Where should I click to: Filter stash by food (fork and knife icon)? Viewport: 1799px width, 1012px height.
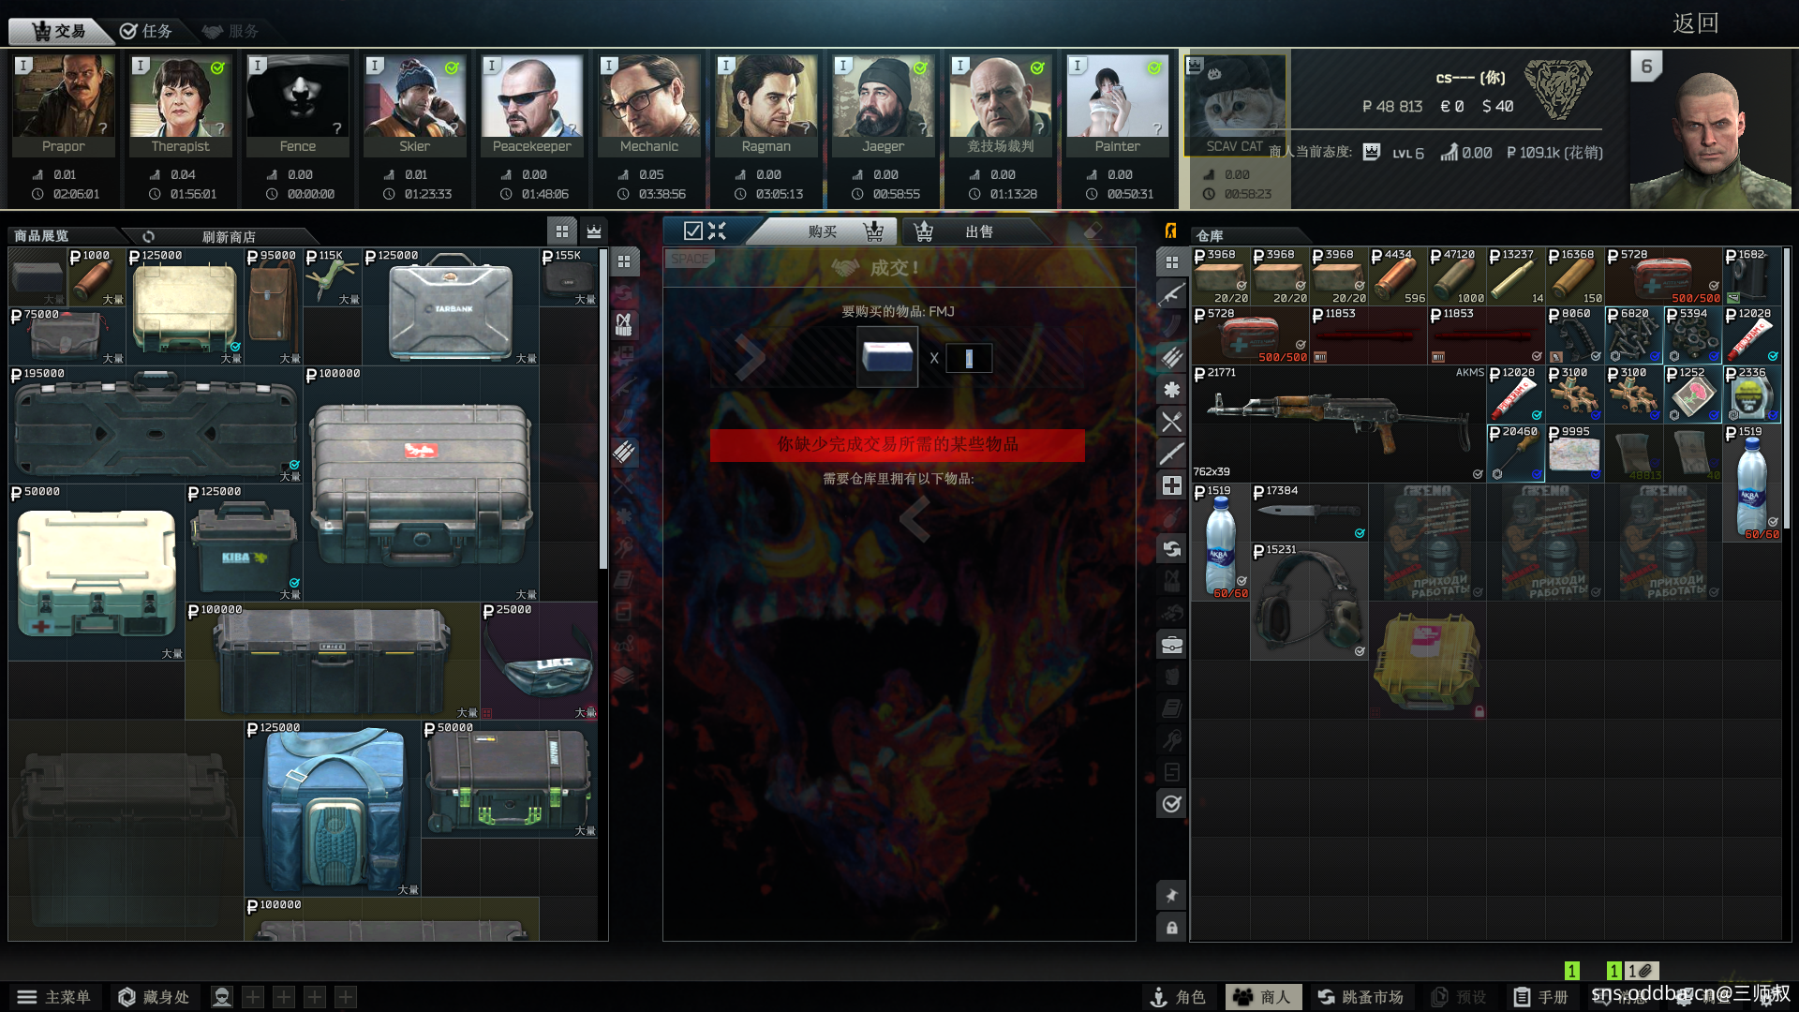(1171, 422)
